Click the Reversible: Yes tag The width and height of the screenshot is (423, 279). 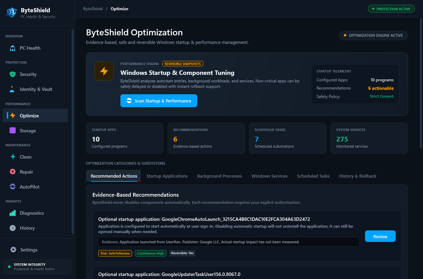(182, 253)
